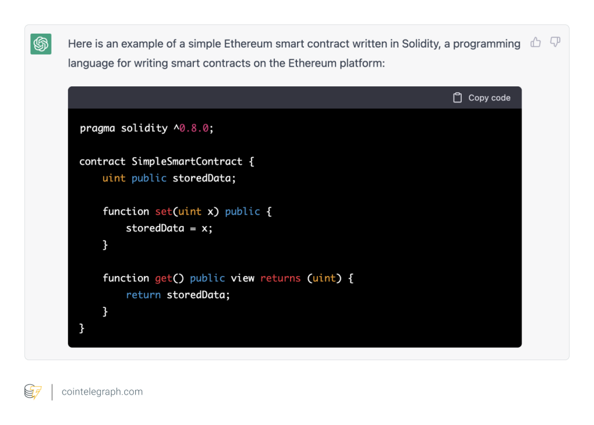Click the red returns keyword
594x425 pixels.
pos(280,278)
